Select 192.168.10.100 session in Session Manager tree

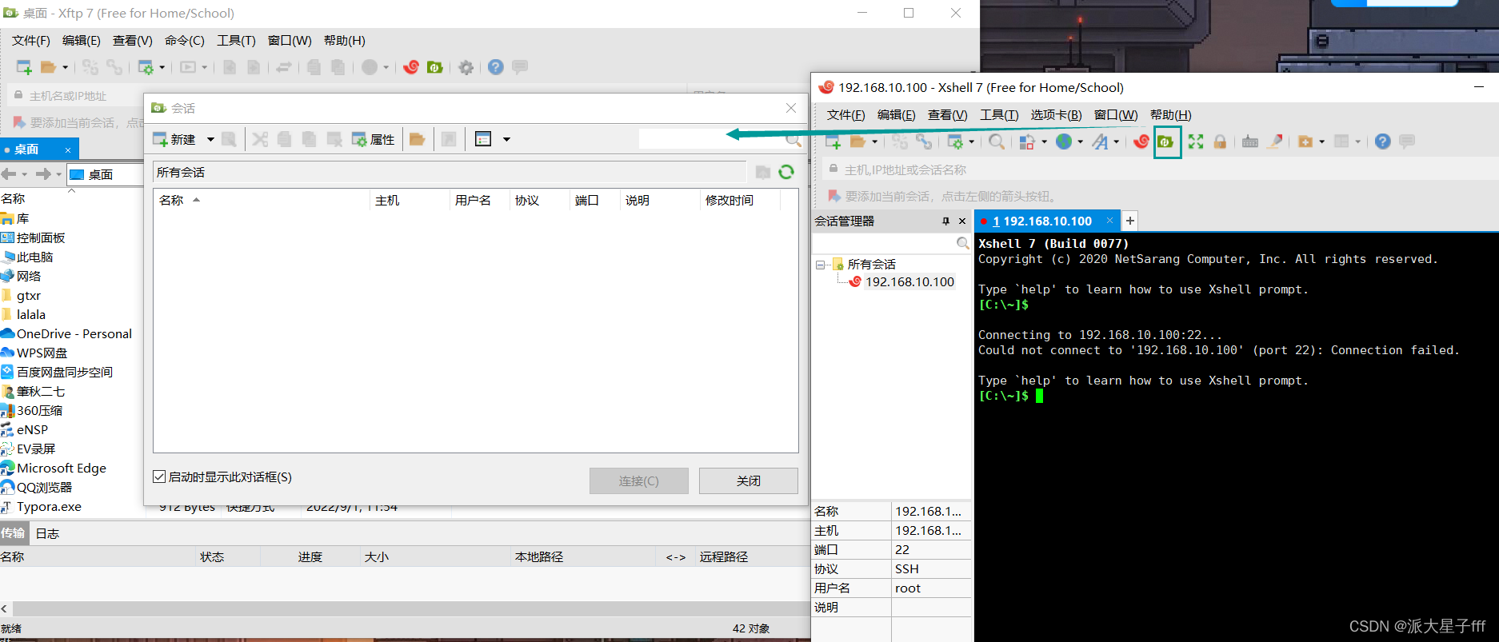(909, 282)
